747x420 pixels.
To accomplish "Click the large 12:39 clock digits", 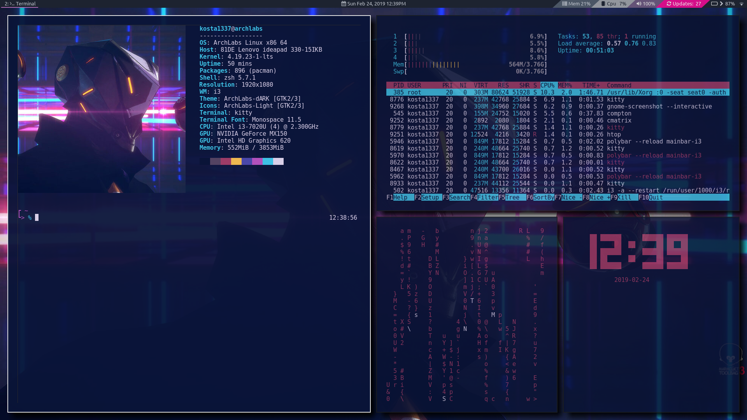I will pyautogui.click(x=639, y=252).
